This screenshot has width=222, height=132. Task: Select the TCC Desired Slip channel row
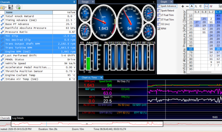[x=38, y=40]
